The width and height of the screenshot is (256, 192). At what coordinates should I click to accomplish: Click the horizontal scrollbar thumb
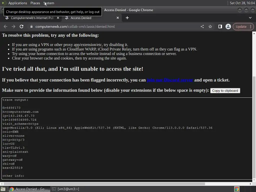(x=104, y=184)
